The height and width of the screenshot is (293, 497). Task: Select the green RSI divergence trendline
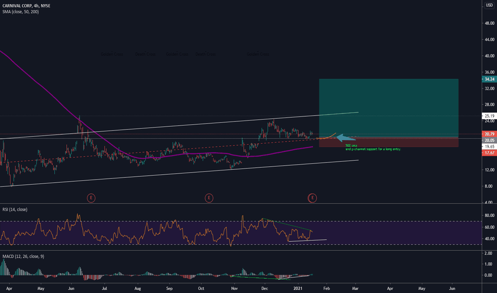point(287,225)
